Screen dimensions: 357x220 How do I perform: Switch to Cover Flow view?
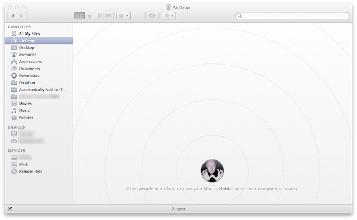[108, 16]
